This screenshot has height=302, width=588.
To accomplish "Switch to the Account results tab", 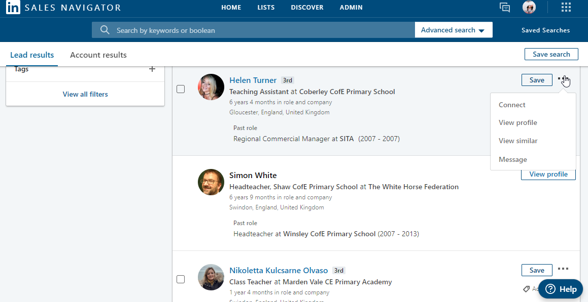I will pyautogui.click(x=98, y=55).
